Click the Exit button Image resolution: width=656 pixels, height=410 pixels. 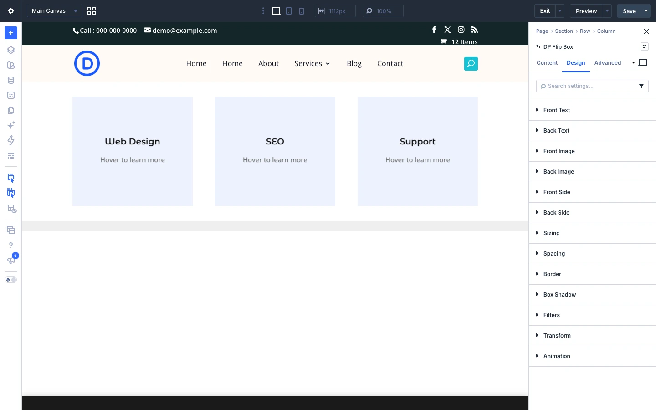(545, 11)
